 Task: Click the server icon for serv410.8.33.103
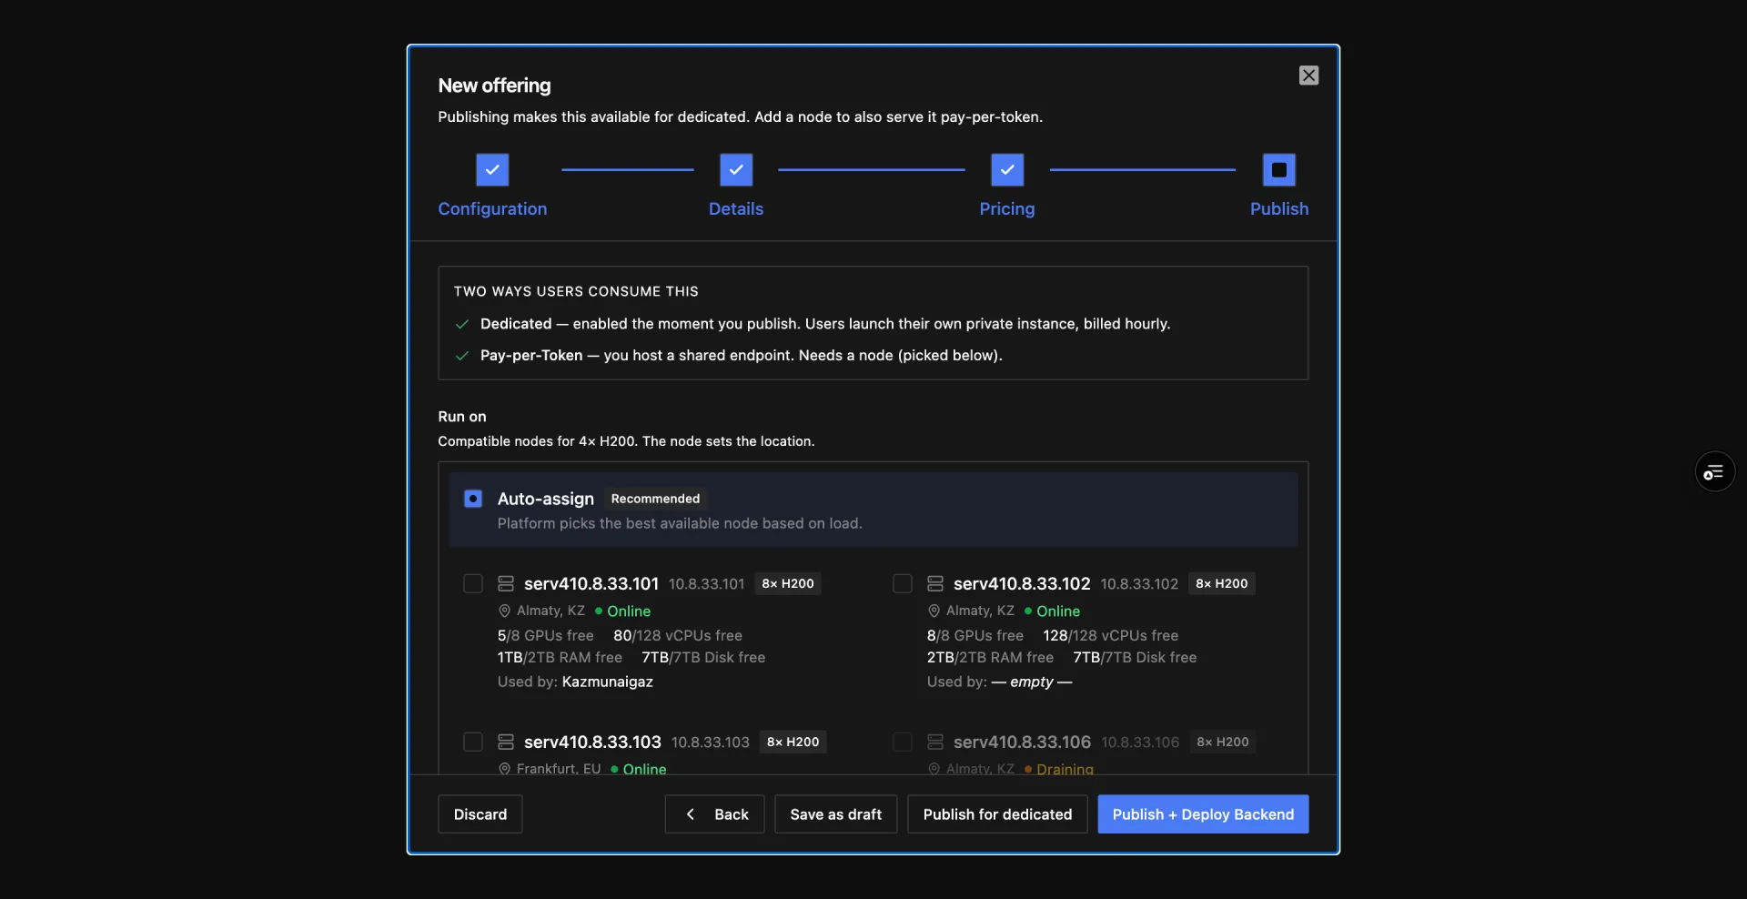coord(506,742)
